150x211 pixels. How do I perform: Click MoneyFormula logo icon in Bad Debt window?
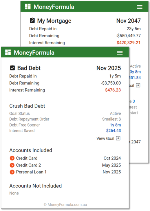point(8,52)
